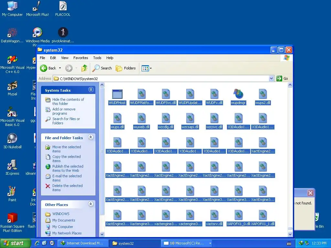Close the 'not found' dialog behind Explorer
The width and height of the screenshot is (331, 248).
click(x=310, y=193)
